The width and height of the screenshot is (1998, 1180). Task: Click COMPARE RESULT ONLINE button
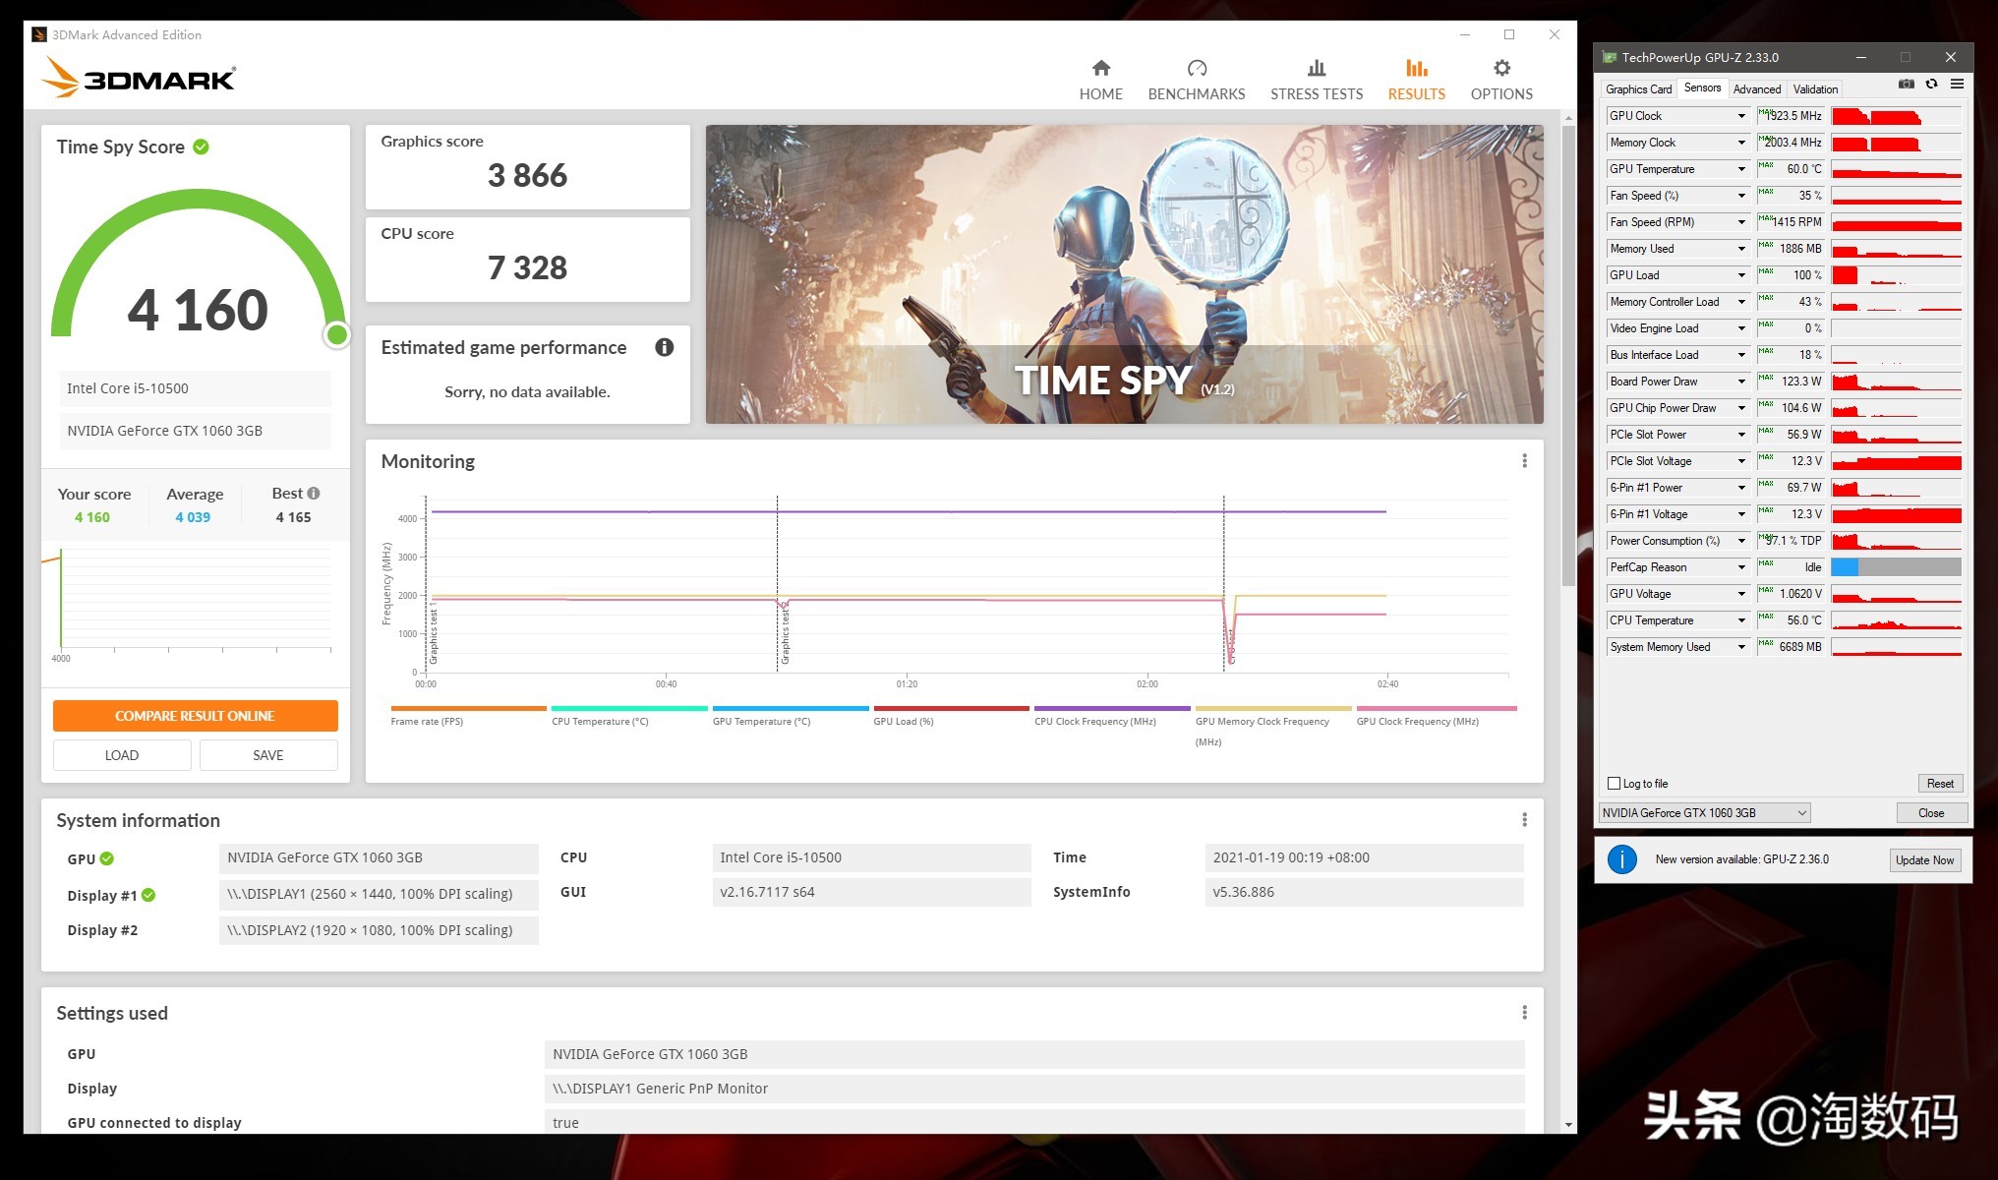click(195, 716)
